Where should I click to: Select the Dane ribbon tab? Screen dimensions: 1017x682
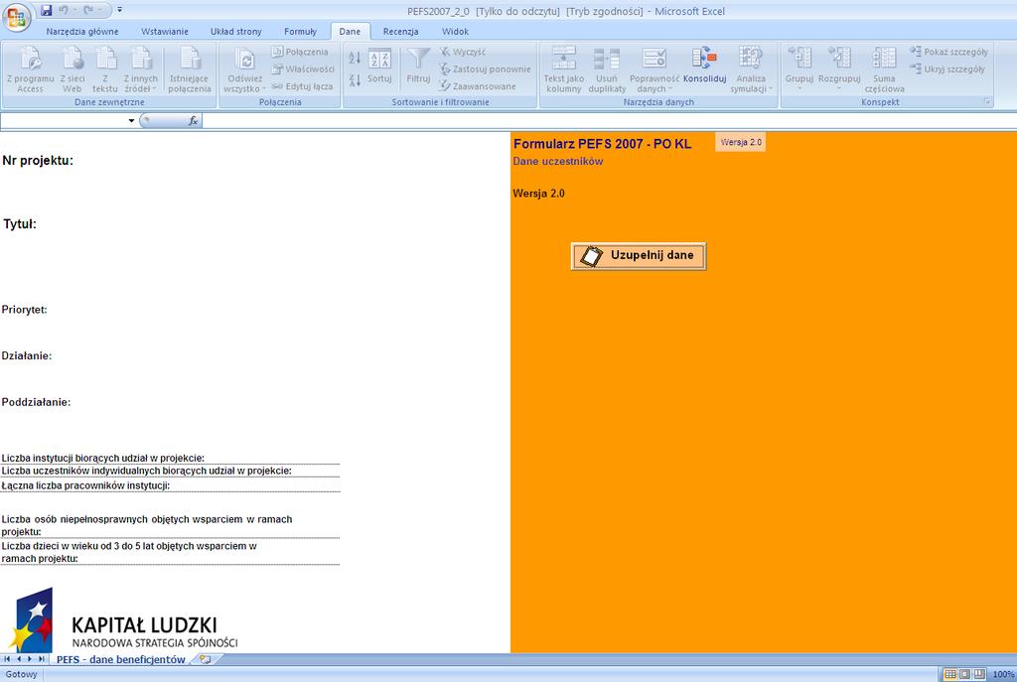click(x=350, y=31)
